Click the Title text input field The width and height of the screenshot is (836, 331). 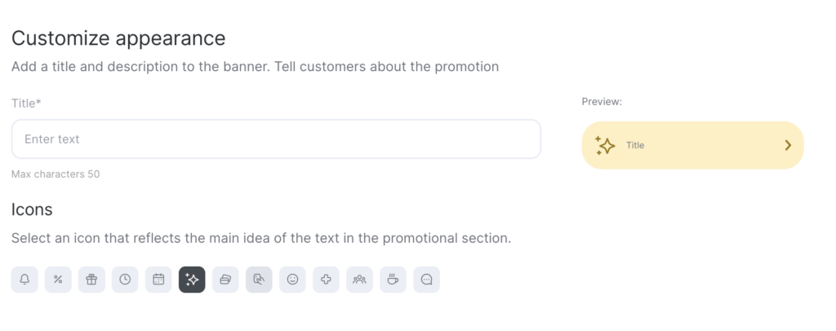click(x=276, y=139)
